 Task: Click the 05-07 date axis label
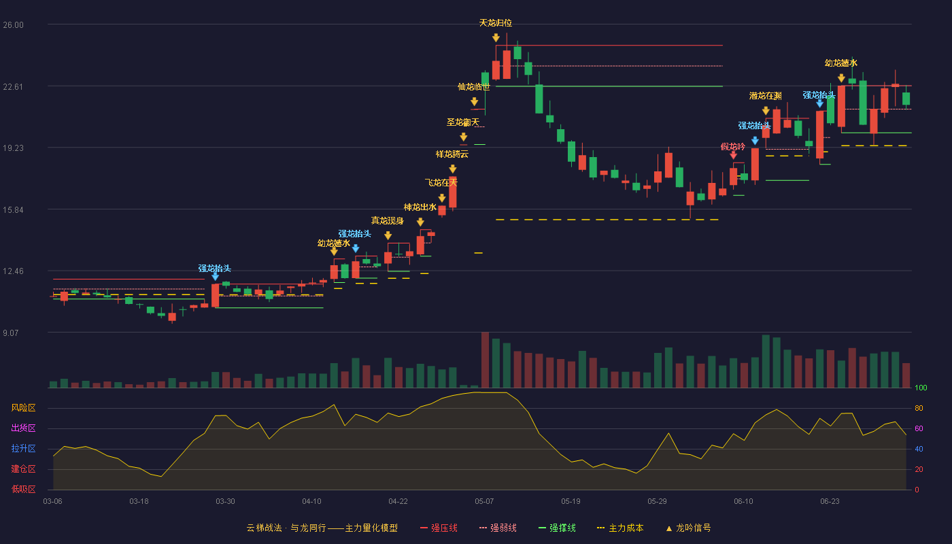pos(484,501)
